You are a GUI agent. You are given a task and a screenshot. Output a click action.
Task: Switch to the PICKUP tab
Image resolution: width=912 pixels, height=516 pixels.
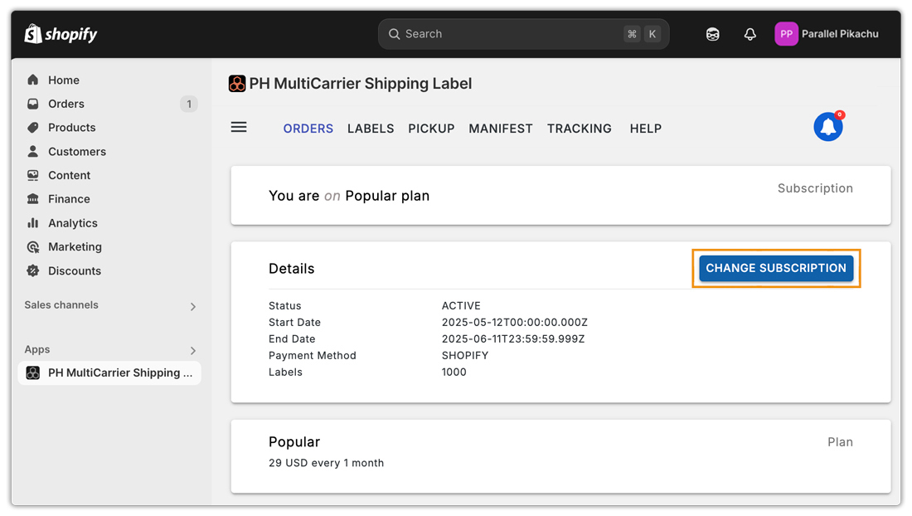(x=431, y=129)
